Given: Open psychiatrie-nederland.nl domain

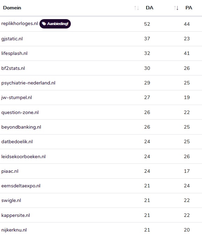Looking at the screenshot, I should click(28, 83).
